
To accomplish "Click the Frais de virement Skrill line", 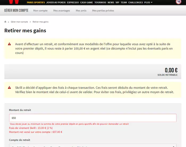I will click(31, 128).
